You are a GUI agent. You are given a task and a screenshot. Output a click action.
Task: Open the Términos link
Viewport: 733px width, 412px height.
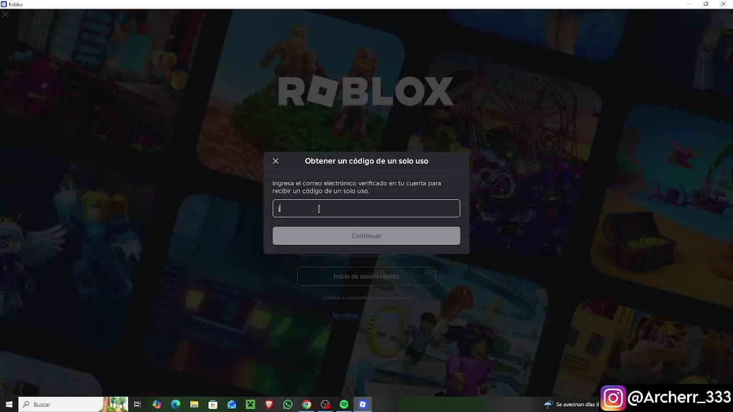click(345, 315)
